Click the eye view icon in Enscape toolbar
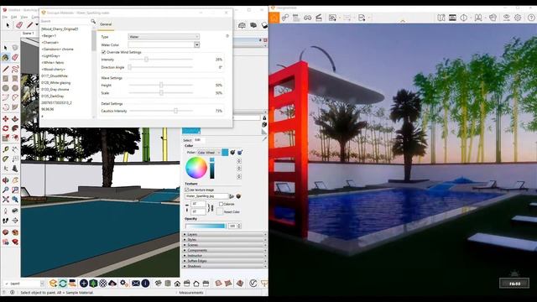 click(x=507, y=18)
